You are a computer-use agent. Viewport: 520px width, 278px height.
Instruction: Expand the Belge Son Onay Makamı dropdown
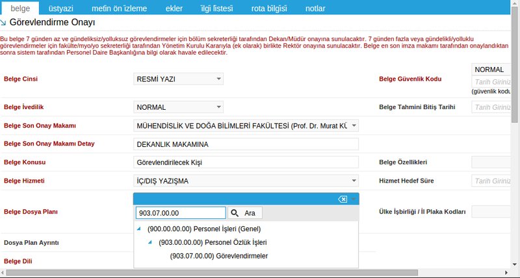tap(246, 125)
